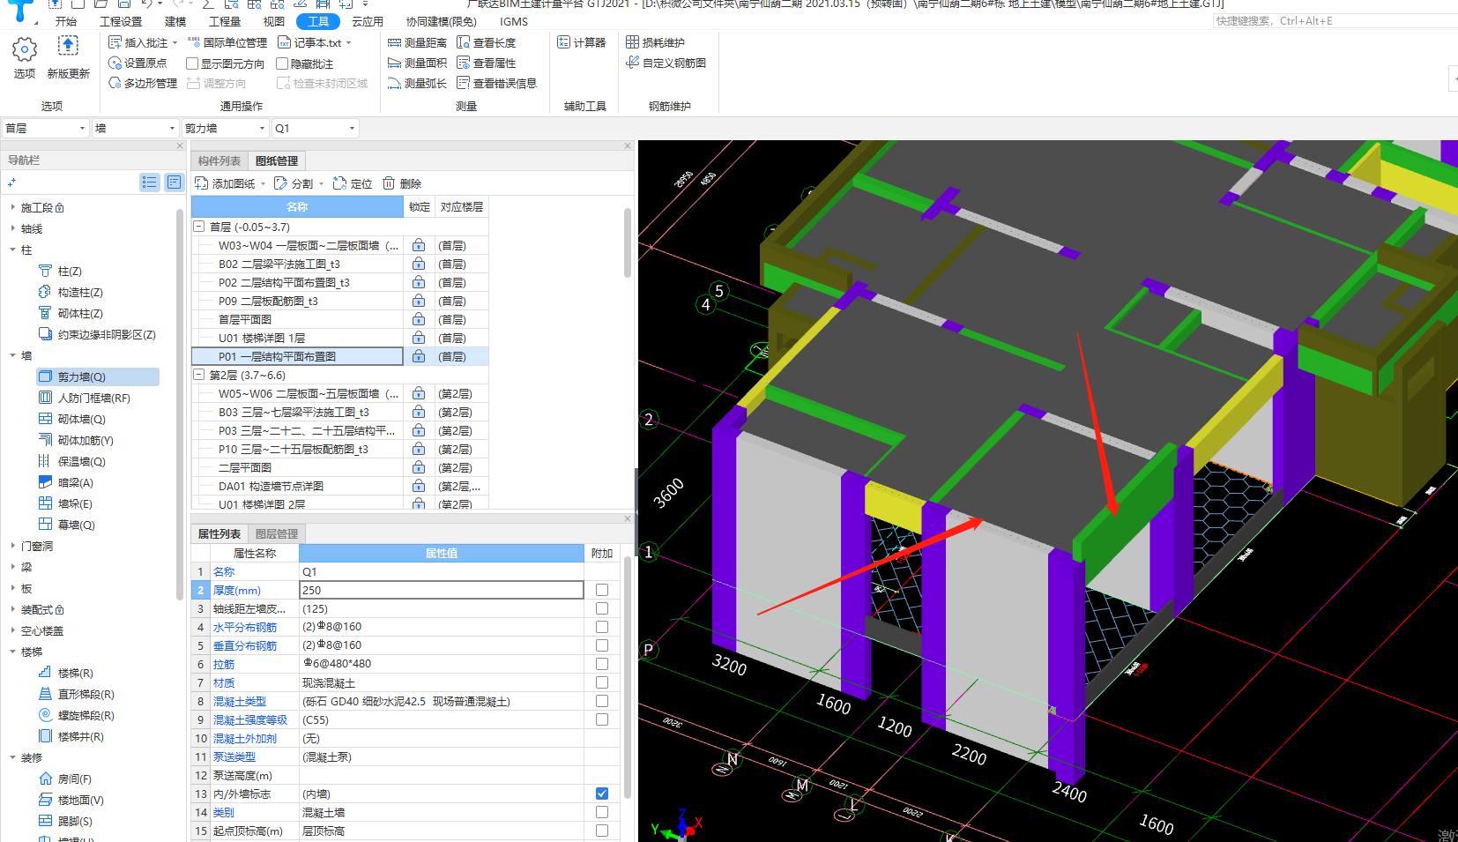1458x842 pixels.
Task: Click 插入批注 tool icon
Action: click(x=115, y=42)
